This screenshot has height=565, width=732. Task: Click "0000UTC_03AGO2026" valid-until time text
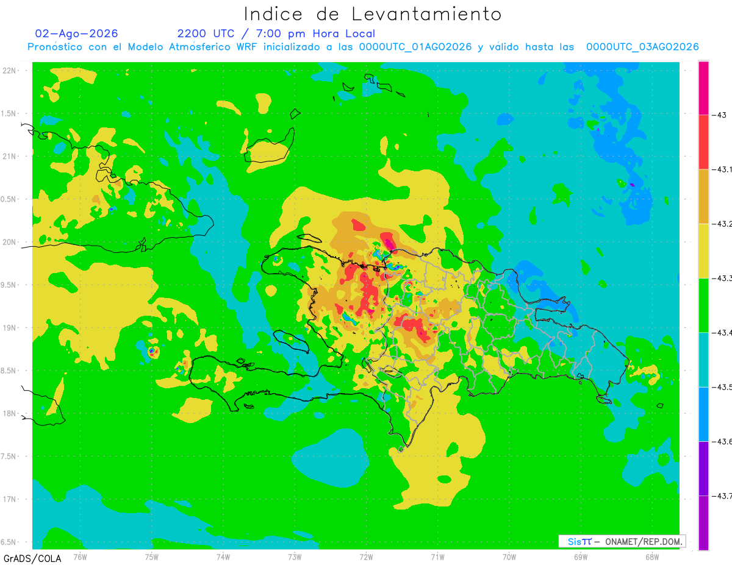click(642, 47)
